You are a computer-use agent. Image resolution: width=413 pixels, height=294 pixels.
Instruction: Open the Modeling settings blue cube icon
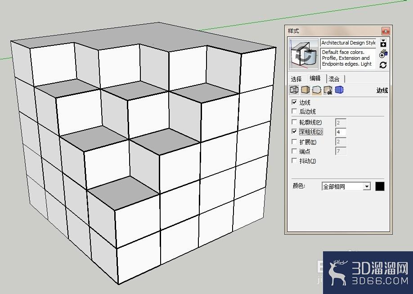(339, 90)
